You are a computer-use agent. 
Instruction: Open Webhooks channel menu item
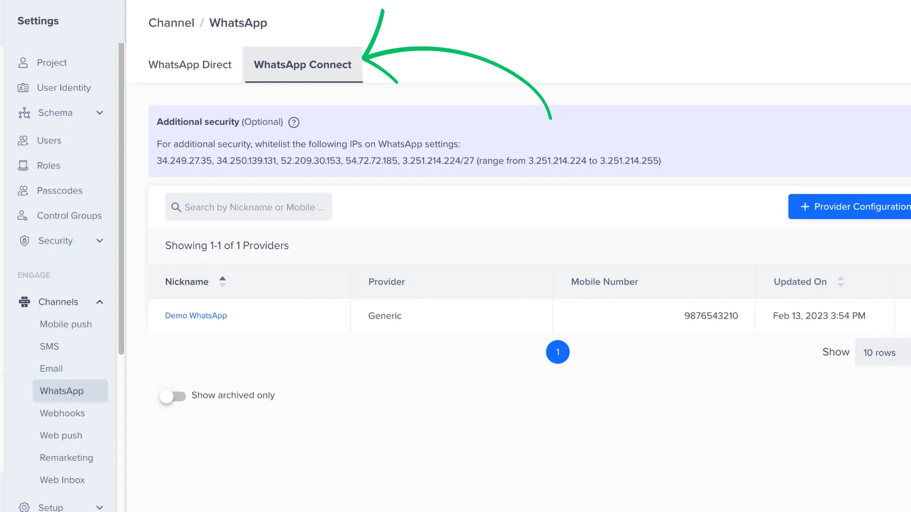[62, 413]
